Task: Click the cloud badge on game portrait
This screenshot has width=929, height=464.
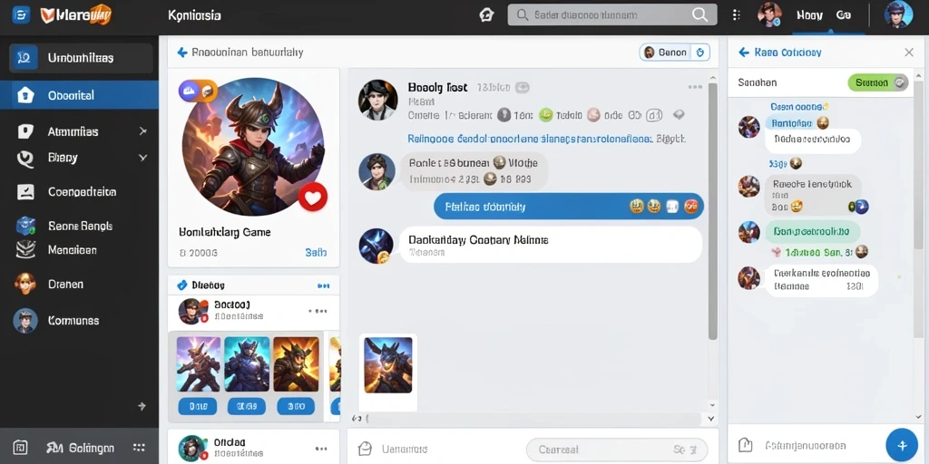Action: pyautogui.click(x=190, y=91)
